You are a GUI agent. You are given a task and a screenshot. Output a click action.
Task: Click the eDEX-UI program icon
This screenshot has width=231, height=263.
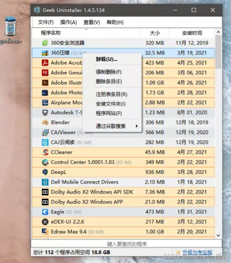tap(45, 222)
